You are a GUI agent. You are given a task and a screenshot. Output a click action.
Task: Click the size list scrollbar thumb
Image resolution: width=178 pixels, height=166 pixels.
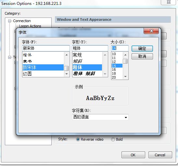[x=125, y=61]
